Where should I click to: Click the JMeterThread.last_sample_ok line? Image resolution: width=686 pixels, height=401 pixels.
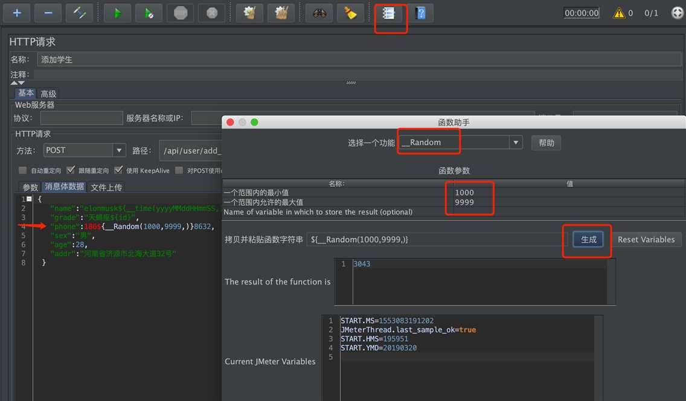[x=408, y=330]
